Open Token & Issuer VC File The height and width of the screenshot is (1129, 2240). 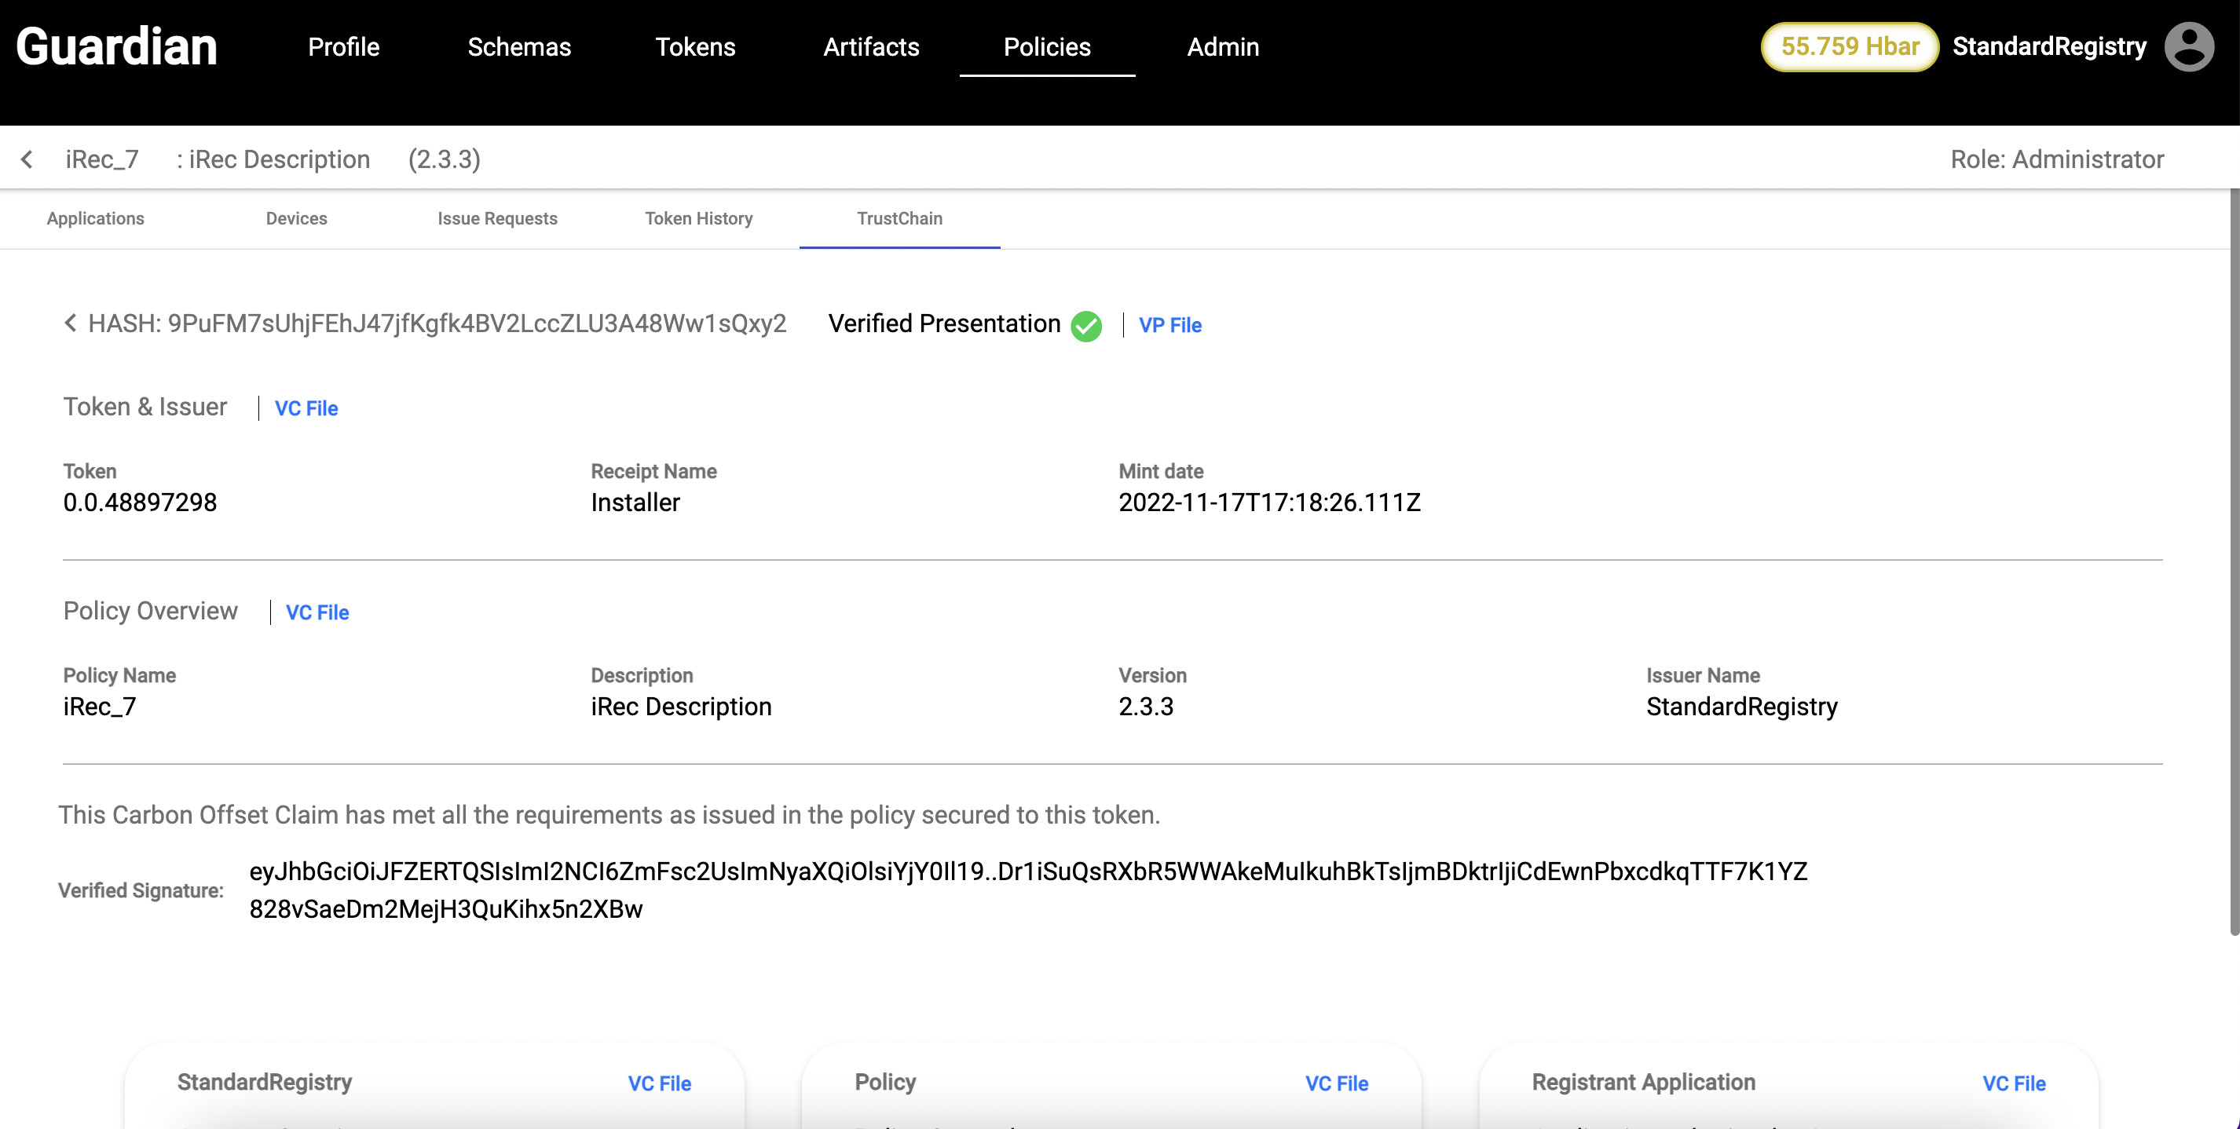pyautogui.click(x=306, y=408)
